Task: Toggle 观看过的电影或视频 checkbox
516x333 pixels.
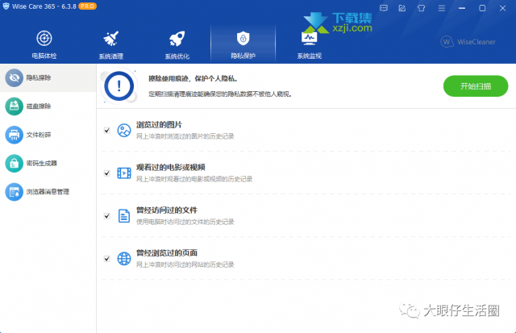Action: 107,173
